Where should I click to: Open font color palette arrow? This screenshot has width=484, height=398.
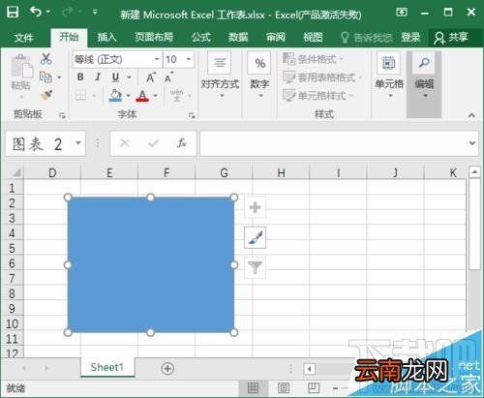[x=156, y=96]
